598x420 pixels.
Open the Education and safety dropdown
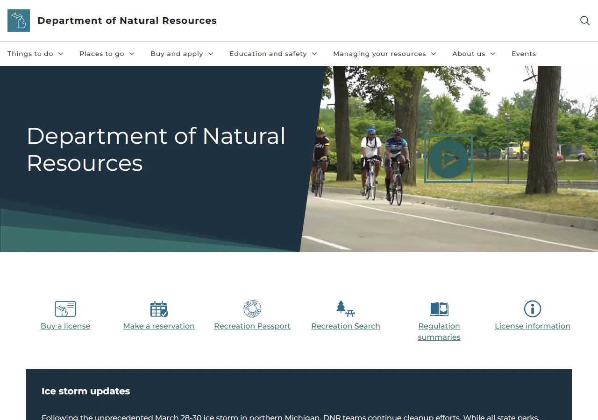pos(273,54)
